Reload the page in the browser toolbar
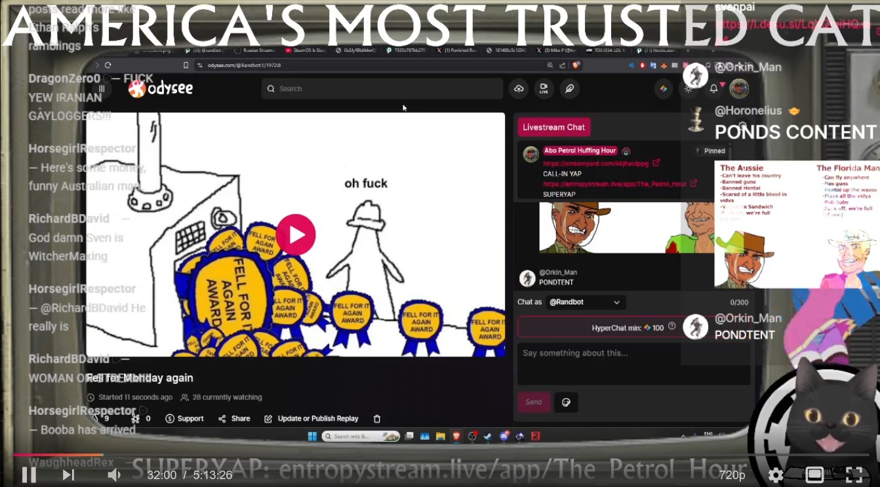The image size is (880, 487). [x=108, y=65]
